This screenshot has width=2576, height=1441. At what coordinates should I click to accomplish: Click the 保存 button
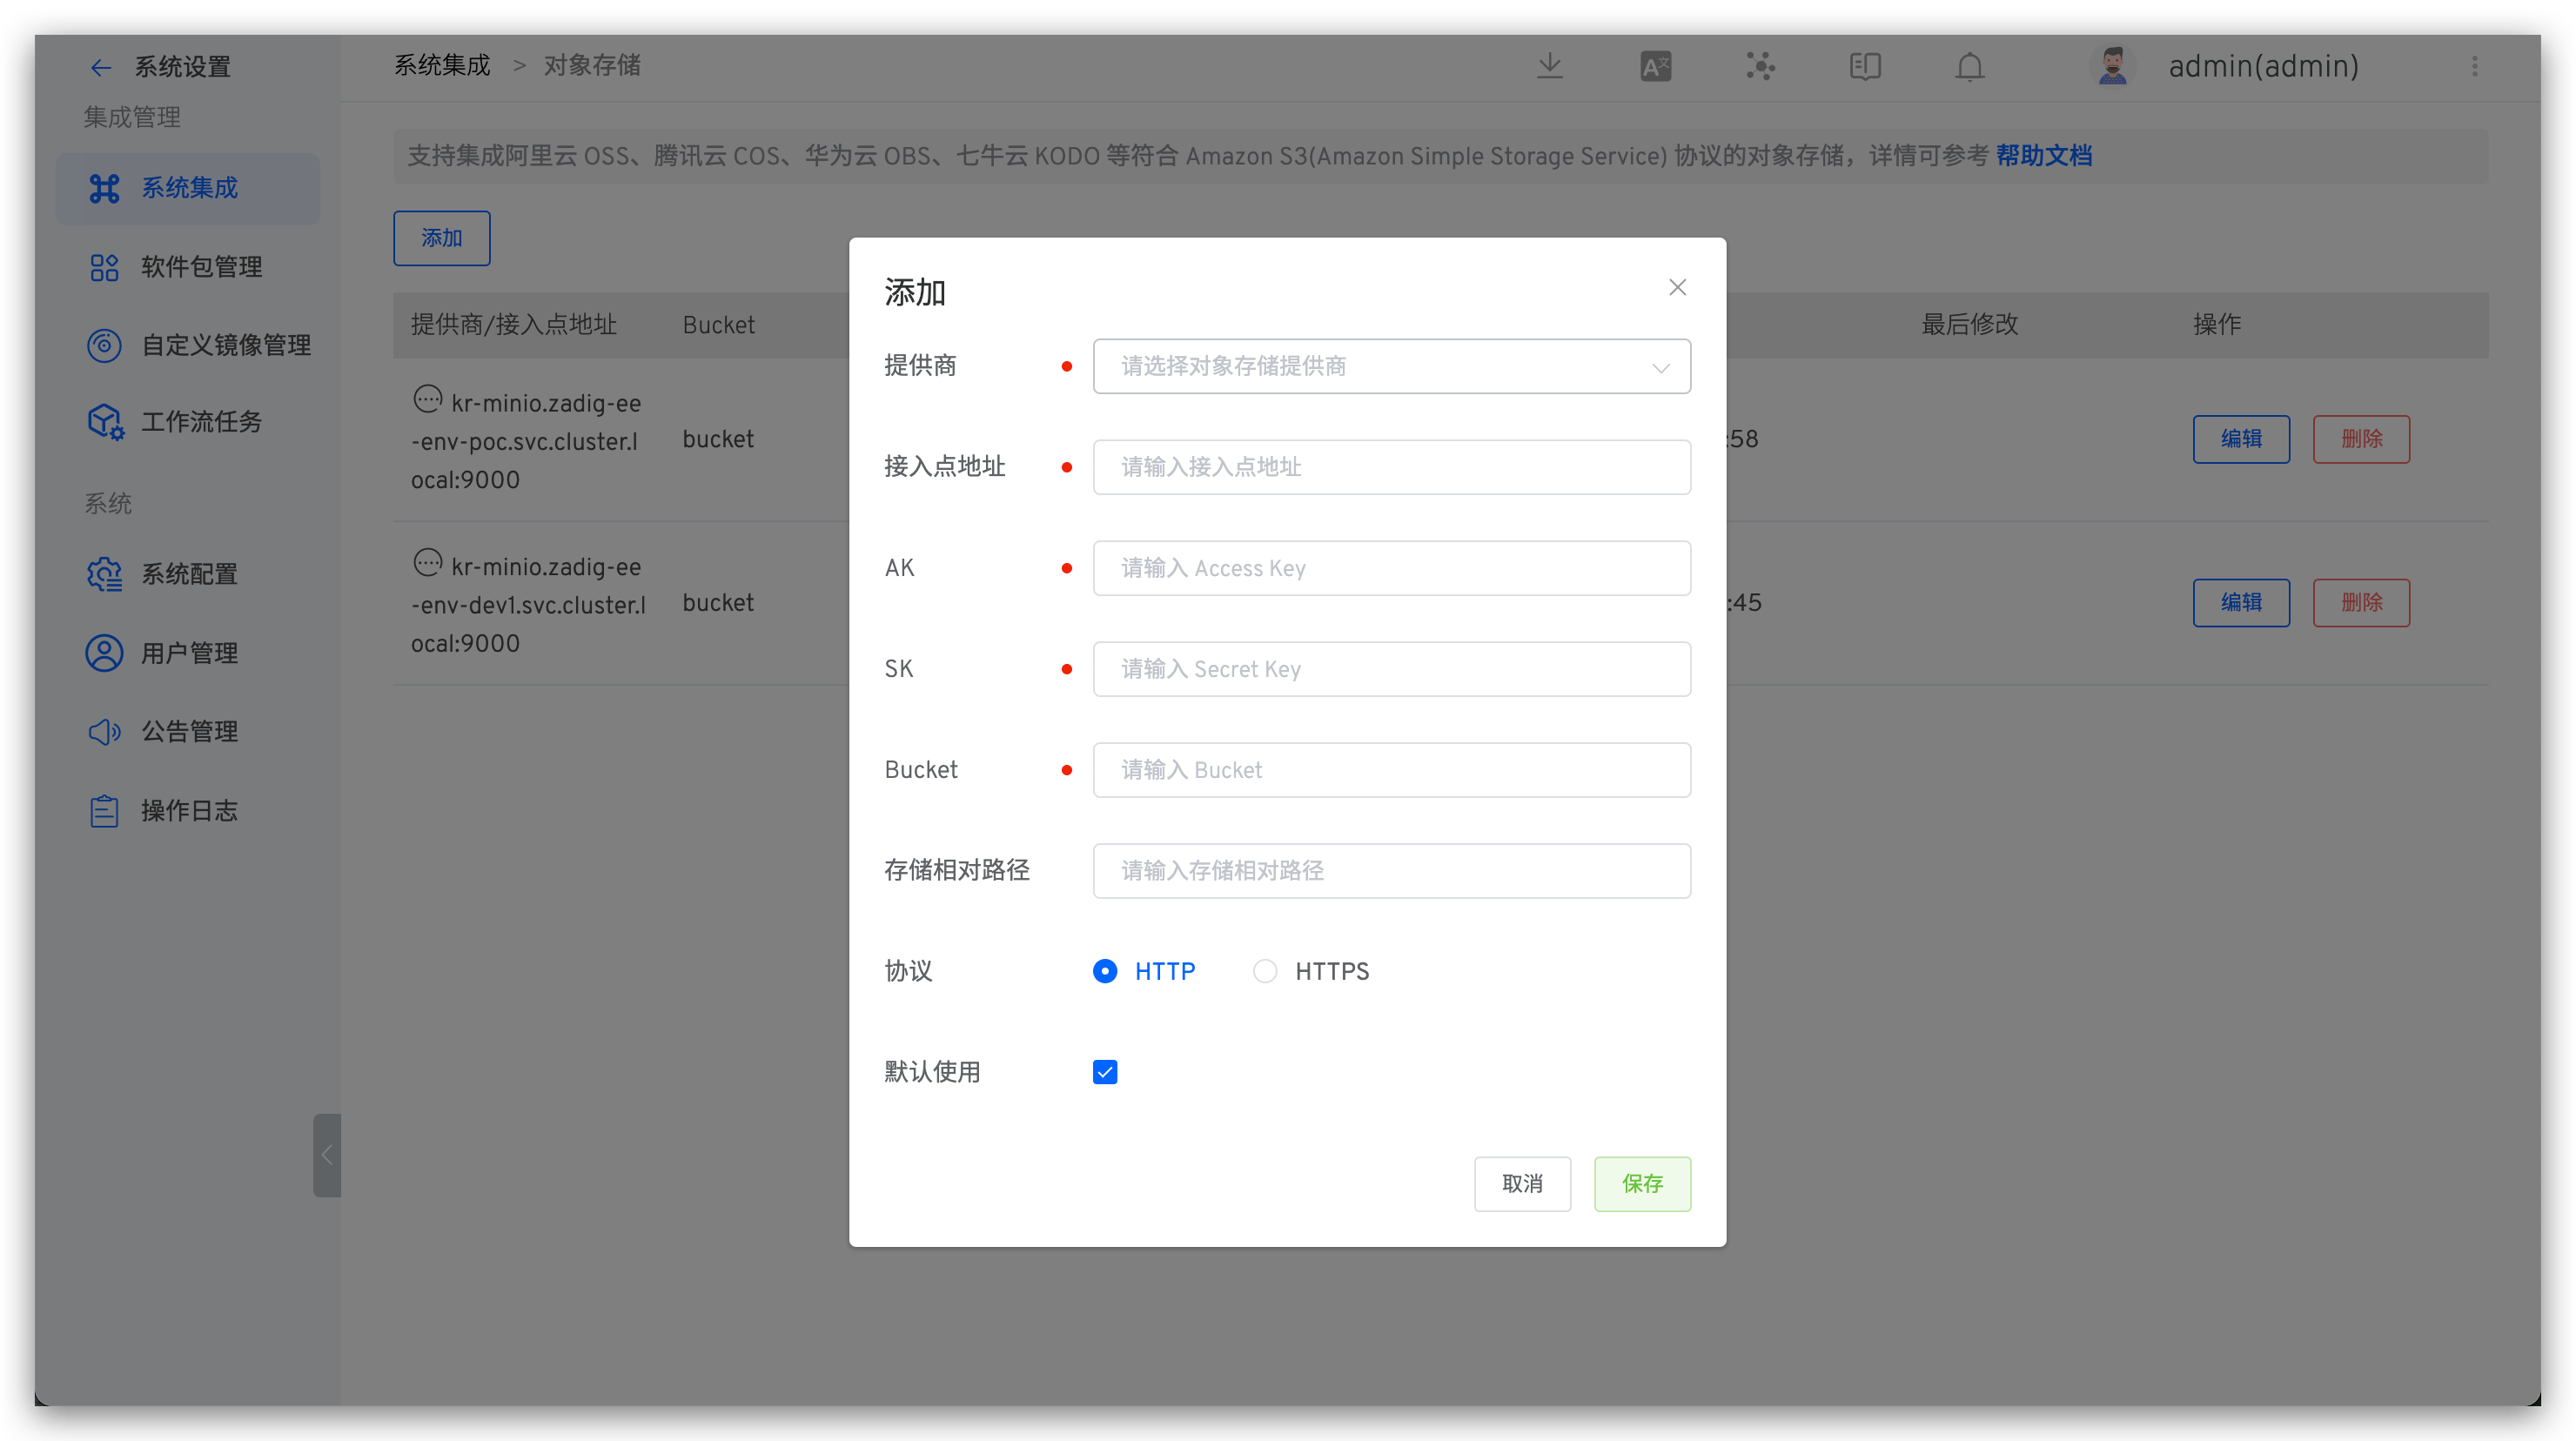1642,1184
